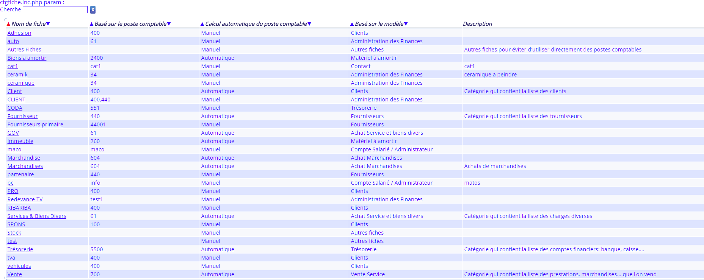Viewport: 704px width, 280px height.
Task: Open the ceramik fiche link
Action: 17,75
